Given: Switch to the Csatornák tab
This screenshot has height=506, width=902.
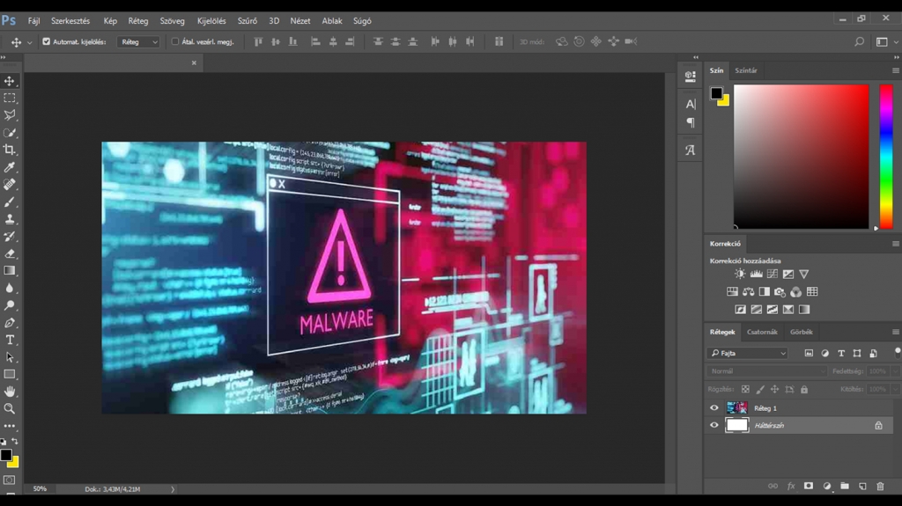Looking at the screenshot, I should 762,332.
